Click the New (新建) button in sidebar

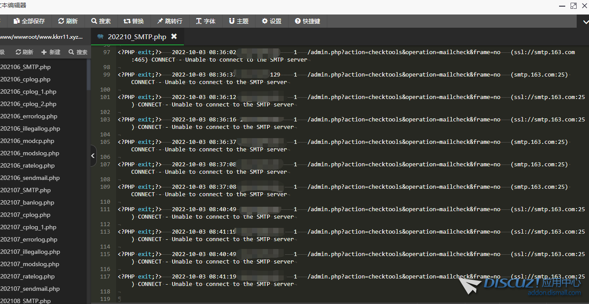(x=51, y=52)
